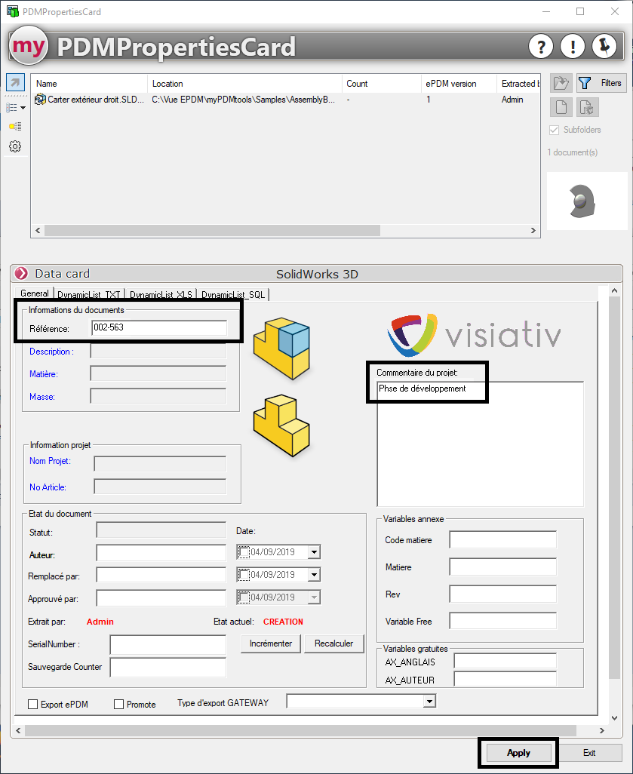Open the Type d'export GATEWAY dropdown

(x=429, y=702)
